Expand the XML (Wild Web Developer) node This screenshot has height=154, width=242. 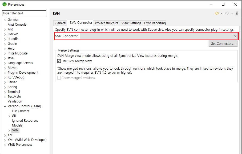click(5, 140)
